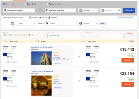The image size is (139, 99).
Task: Click the 4 Nights clock icon in summary row
Action: point(49,17)
